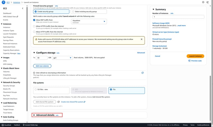Viewport: 213px width, 127px height.
Task: Dismiss the 0.0.0.0/0 warning with the X
Action: pyautogui.click(x=142, y=39)
